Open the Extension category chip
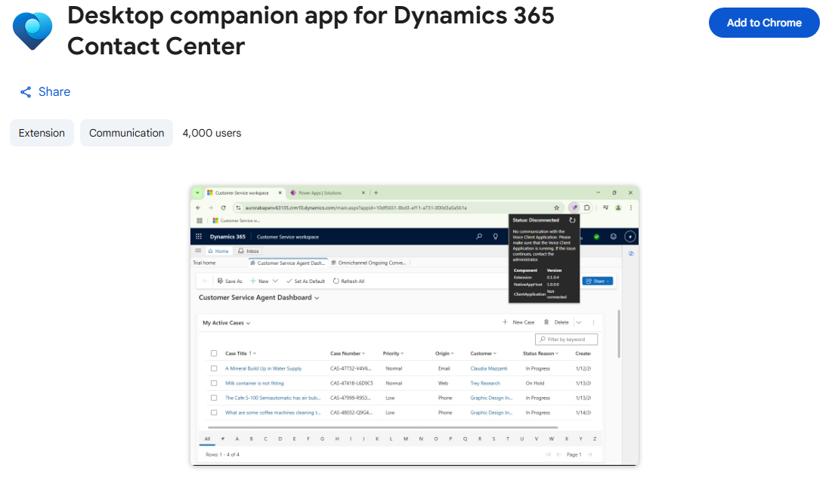Image resolution: width=823 pixels, height=477 pixels. [42, 133]
